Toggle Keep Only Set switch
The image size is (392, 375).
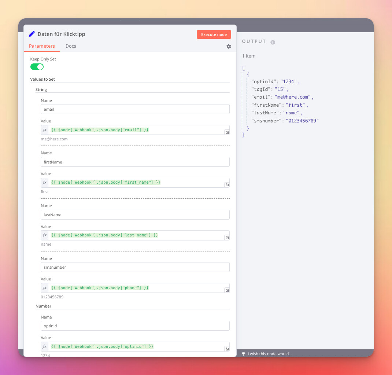[37, 67]
